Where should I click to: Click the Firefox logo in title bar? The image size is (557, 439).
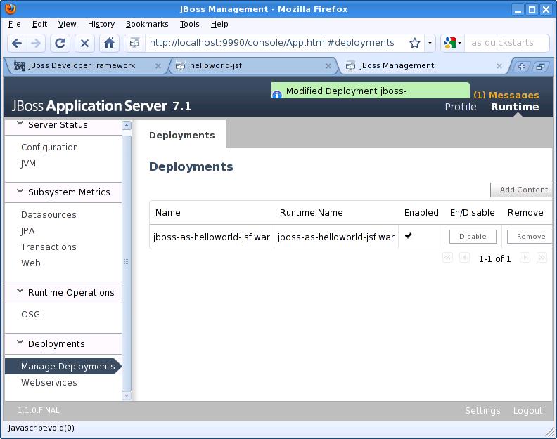tap(11, 8)
